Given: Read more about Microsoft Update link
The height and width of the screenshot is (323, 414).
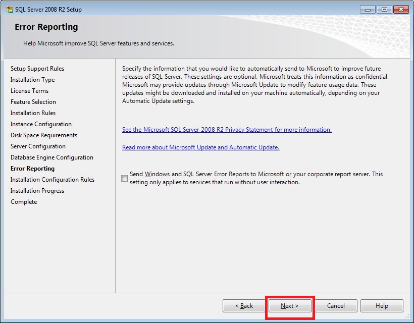Looking at the screenshot, I should [x=200, y=147].
